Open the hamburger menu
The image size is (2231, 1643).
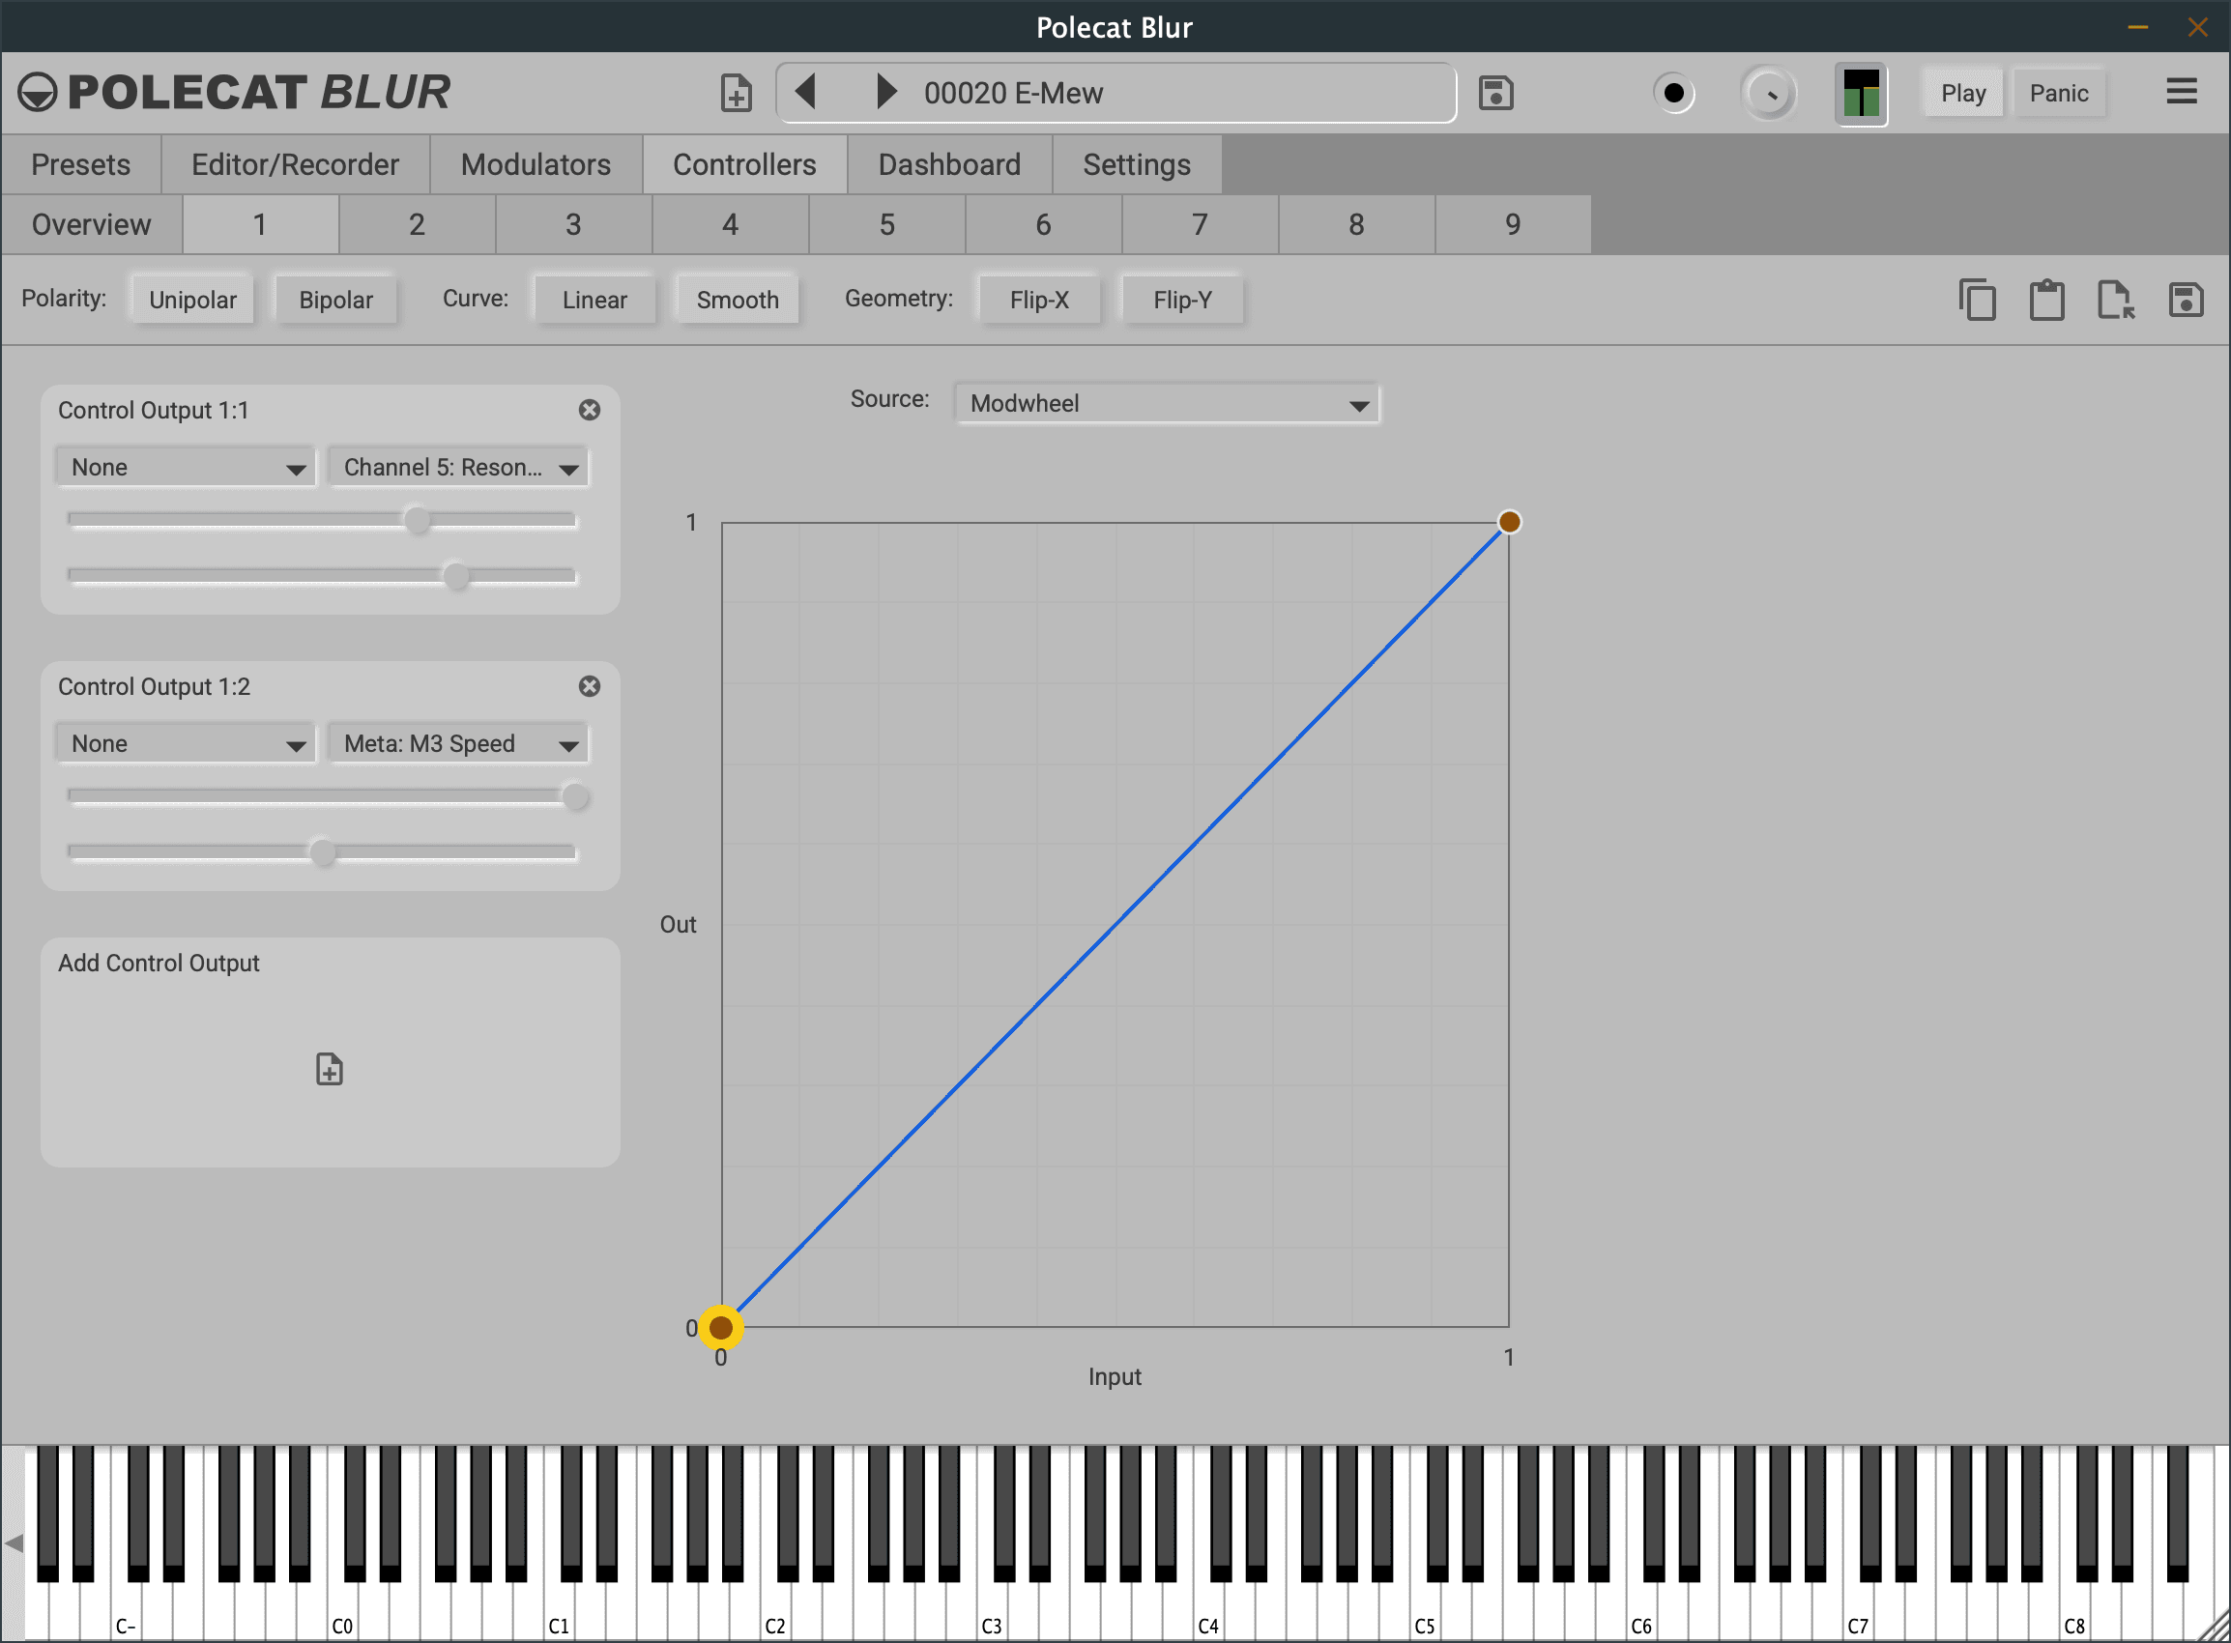2182,92
